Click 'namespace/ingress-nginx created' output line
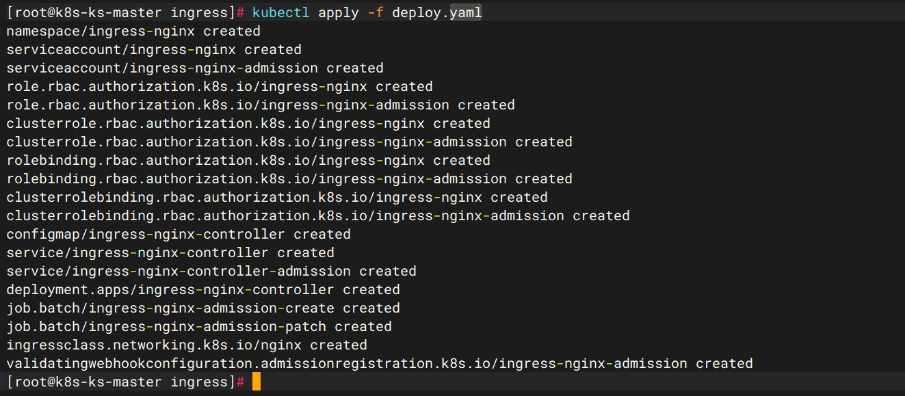905x396 pixels. pos(133,31)
